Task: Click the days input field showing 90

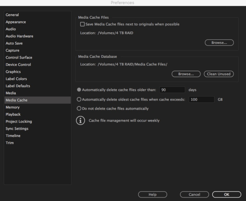Action: pyautogui.click(x=172, y=90)
